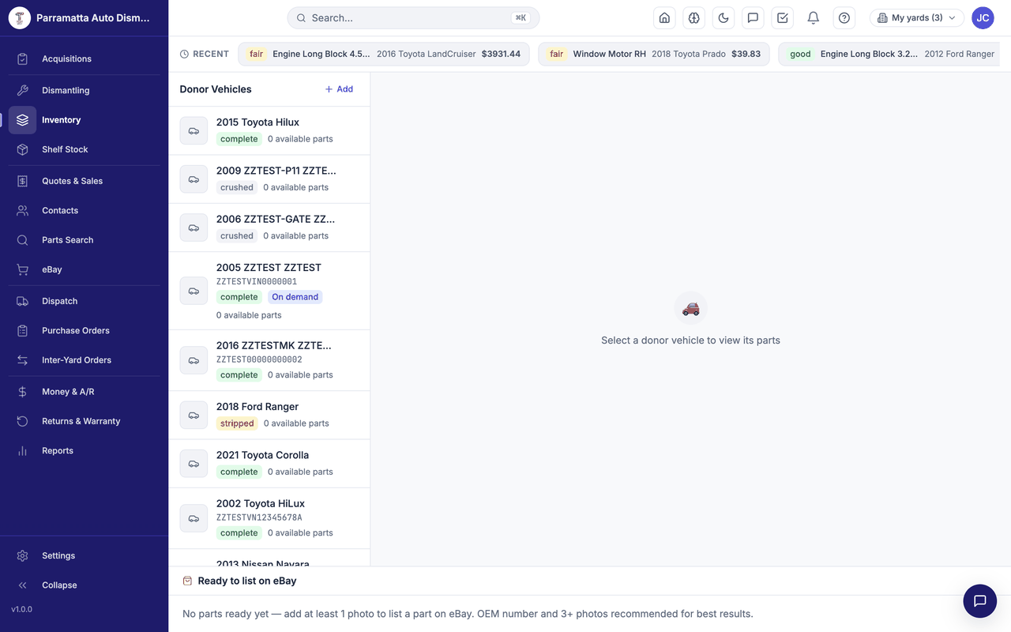Select the 2018 Ford Ranger donor vehicle
The width and height of the screenshot is (1011, 632).
click(269, 415)
